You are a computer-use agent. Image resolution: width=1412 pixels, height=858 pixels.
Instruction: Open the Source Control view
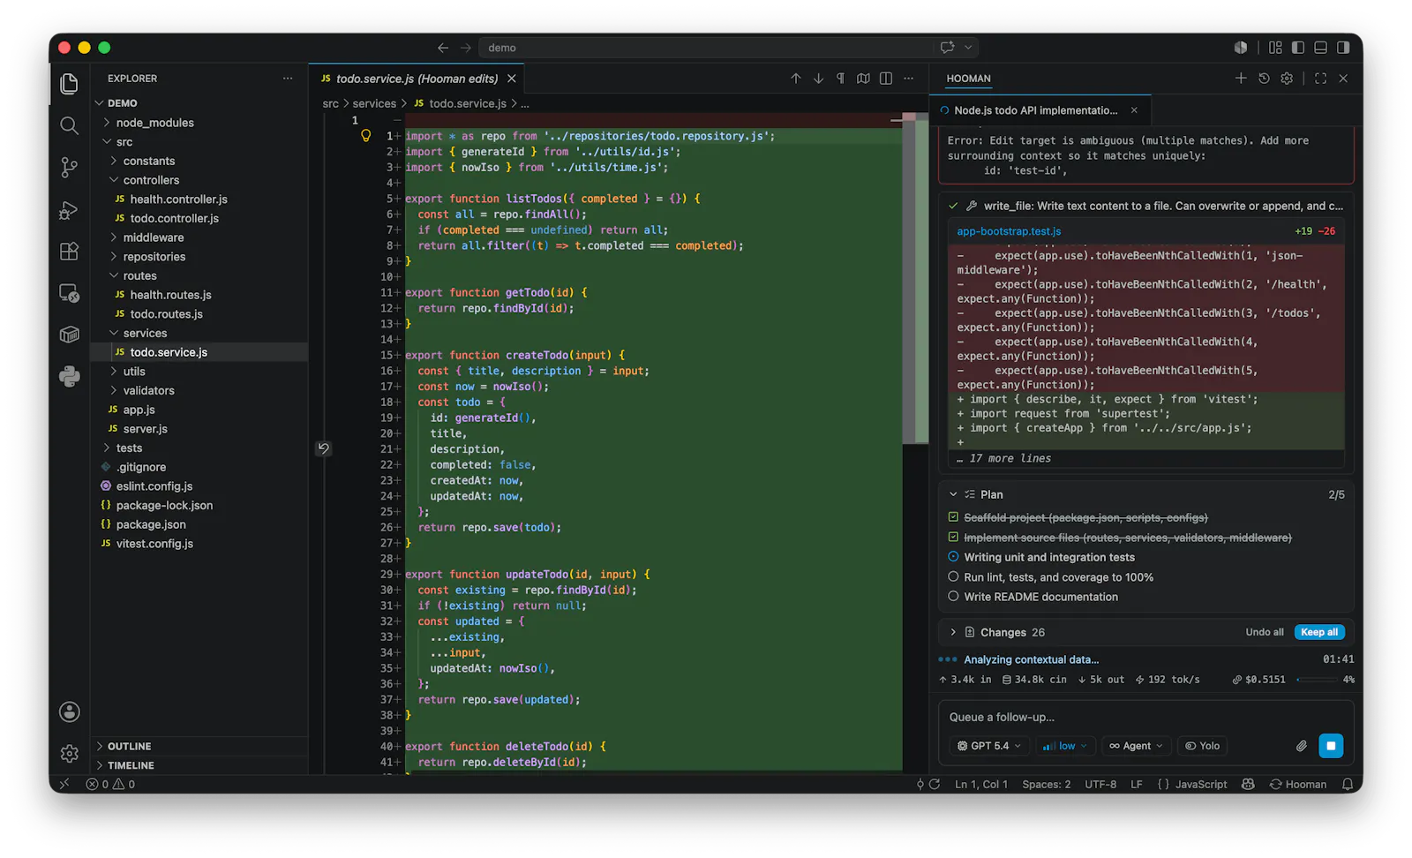click(69, 167)
